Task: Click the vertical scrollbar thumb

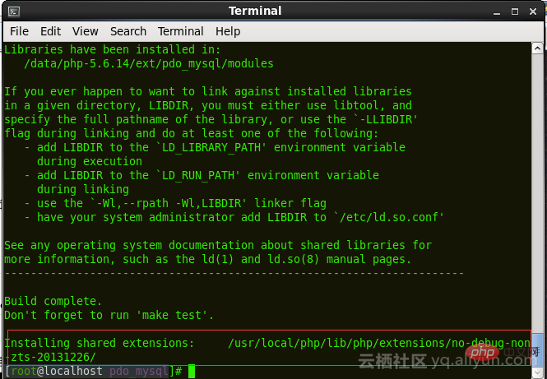Action: (x=537, y=349)
